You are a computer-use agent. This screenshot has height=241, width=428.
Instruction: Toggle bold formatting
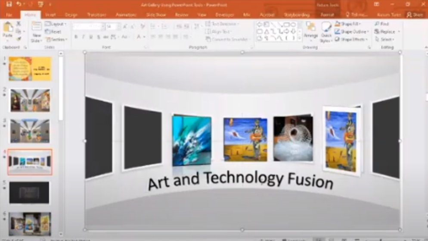coord(76,37)
